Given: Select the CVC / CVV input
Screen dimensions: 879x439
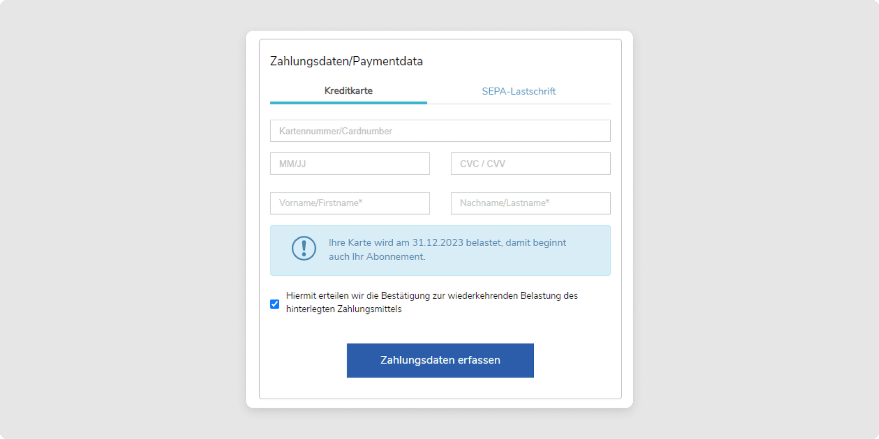Looking at the screenshot, I should click(530, 164).
